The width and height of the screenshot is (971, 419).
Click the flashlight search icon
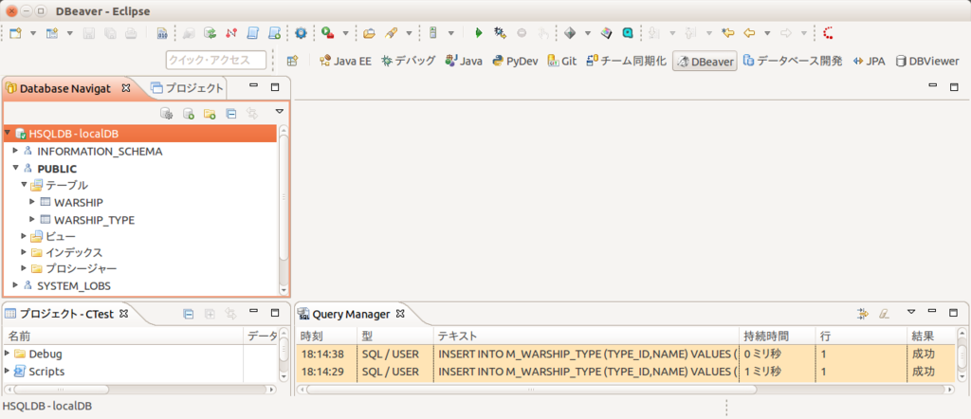tap(391, 33)
